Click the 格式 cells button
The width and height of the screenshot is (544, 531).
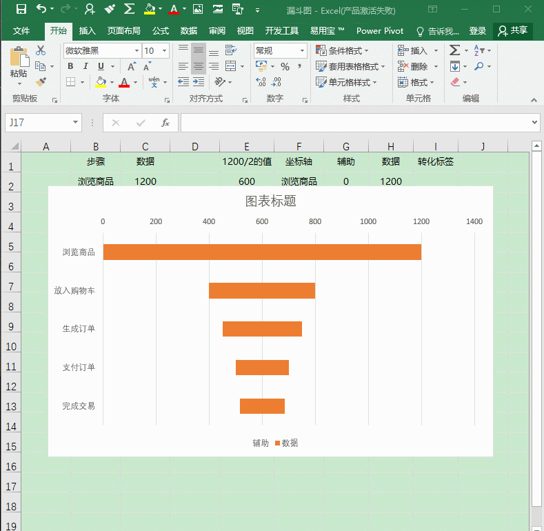pos(416,82)
